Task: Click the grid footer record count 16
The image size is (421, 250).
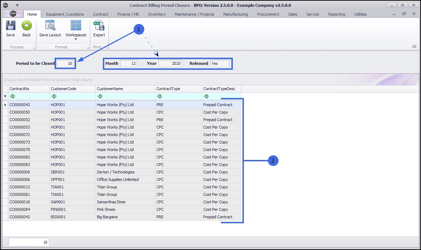Action: [29, 242]
